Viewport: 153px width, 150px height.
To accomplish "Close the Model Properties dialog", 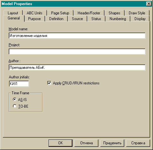I will (x=149, y=4).
